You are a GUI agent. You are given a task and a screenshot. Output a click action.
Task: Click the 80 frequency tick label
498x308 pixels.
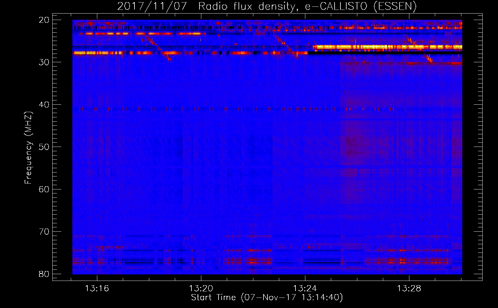[x=44, y=274]
